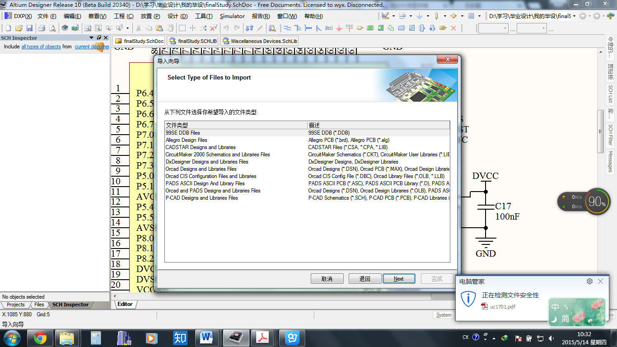Place a No ERC red cross marker

(453, 28)
